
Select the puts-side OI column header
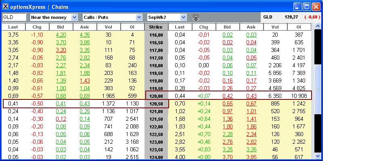click(x=299, y=27)
